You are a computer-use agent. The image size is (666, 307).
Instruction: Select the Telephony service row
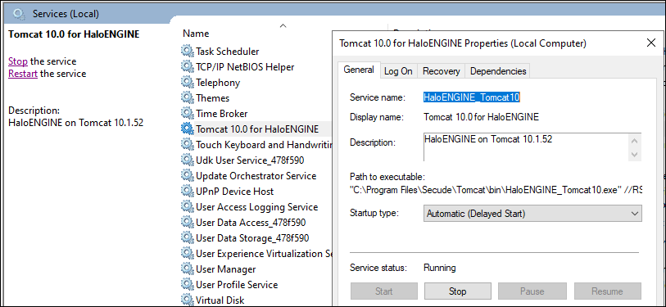coord(256,83)
